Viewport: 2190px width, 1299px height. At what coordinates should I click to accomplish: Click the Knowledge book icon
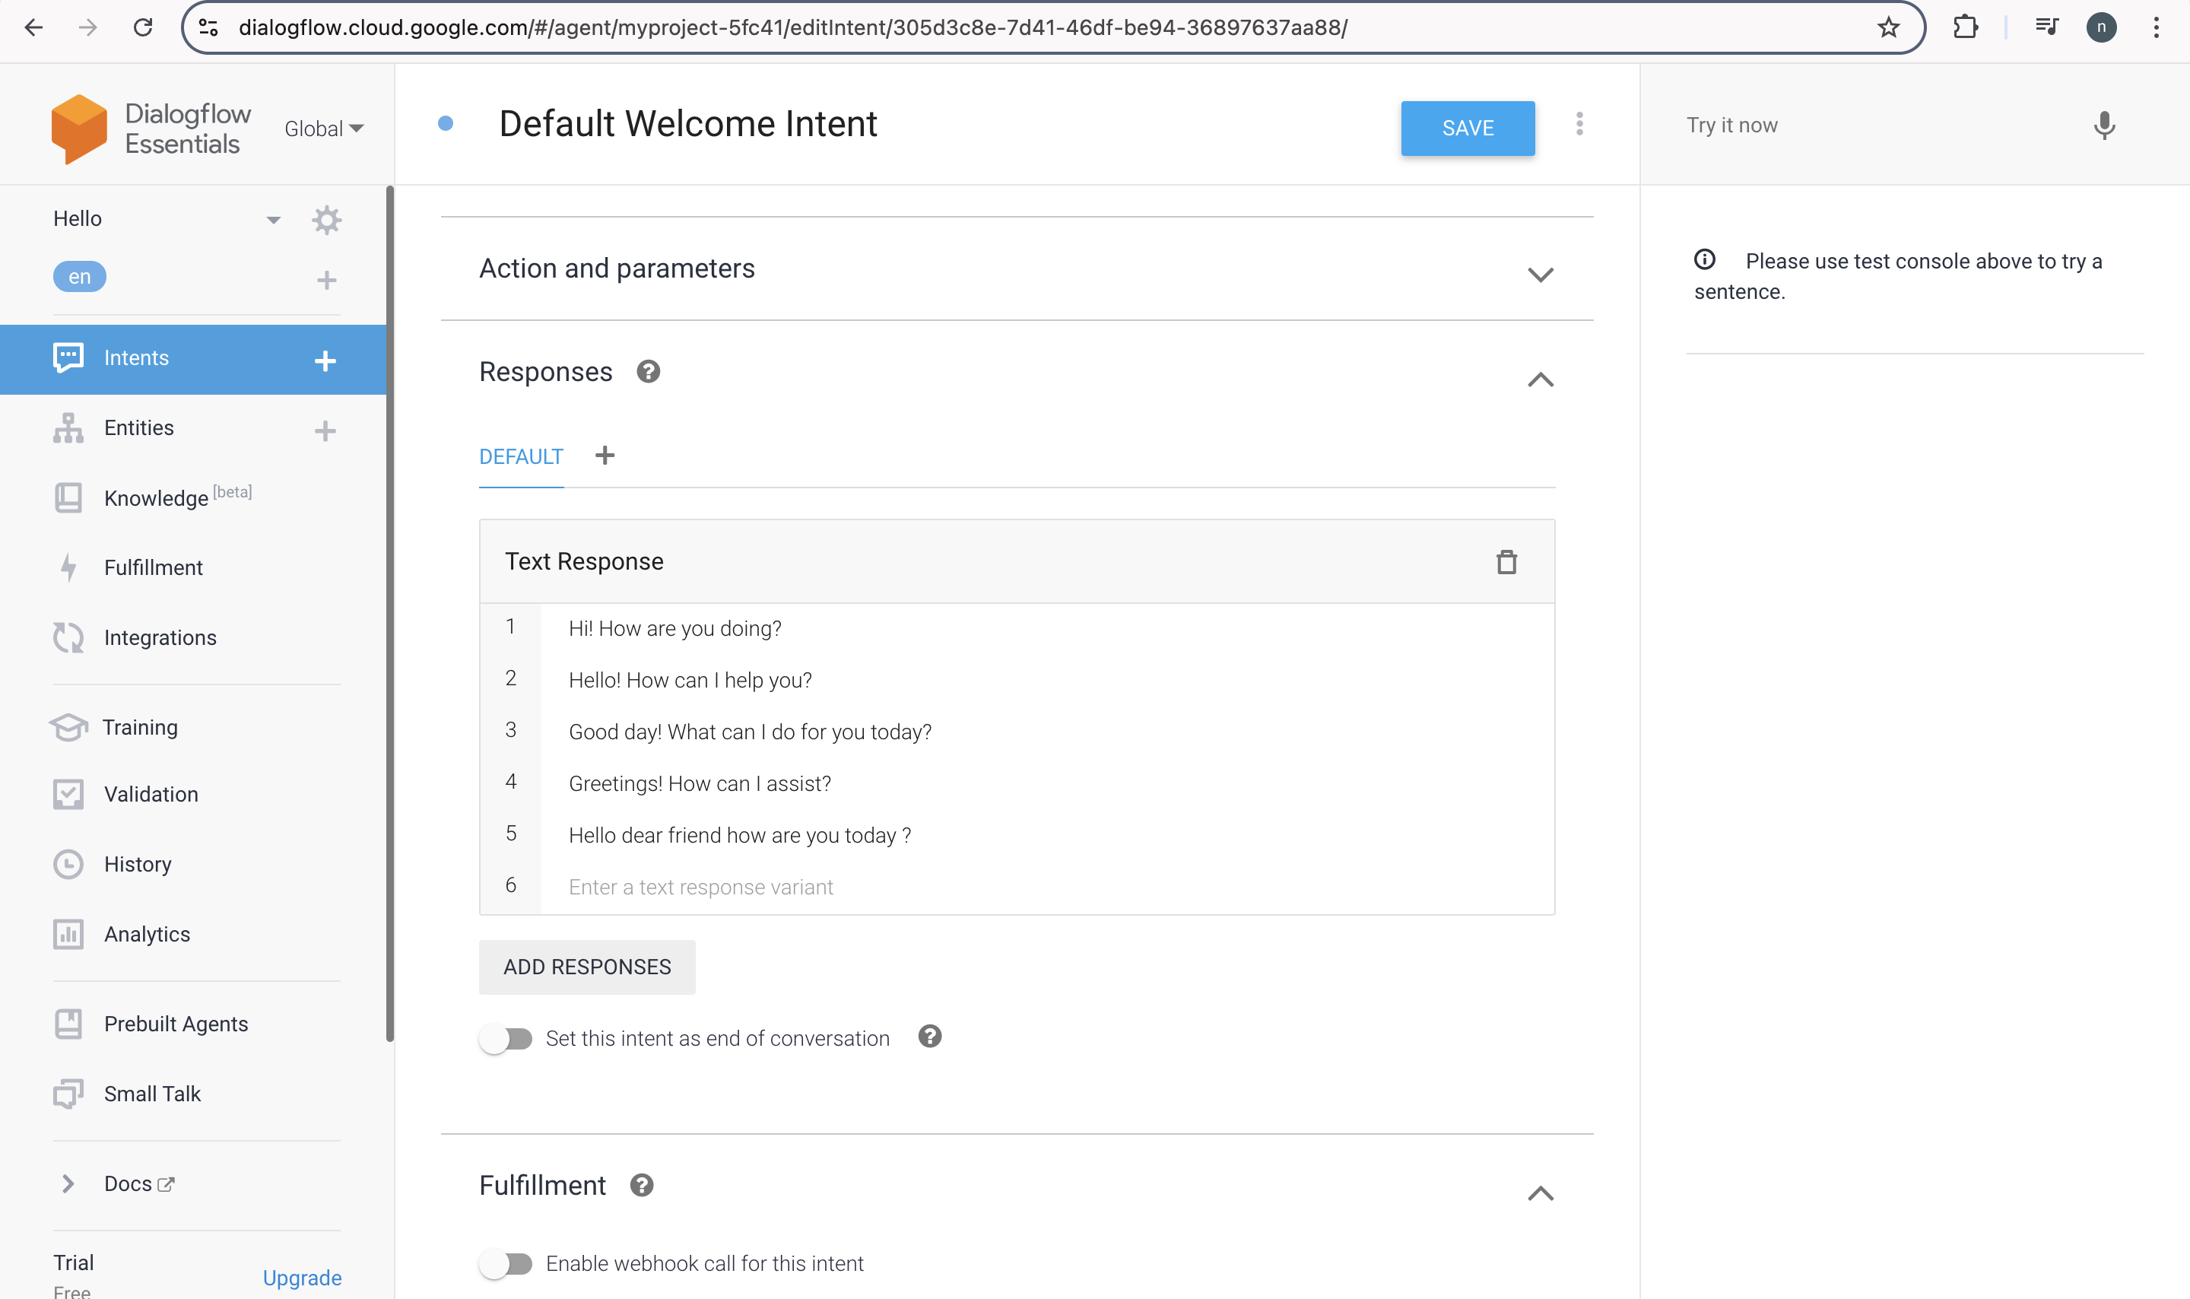coord(68,498)
